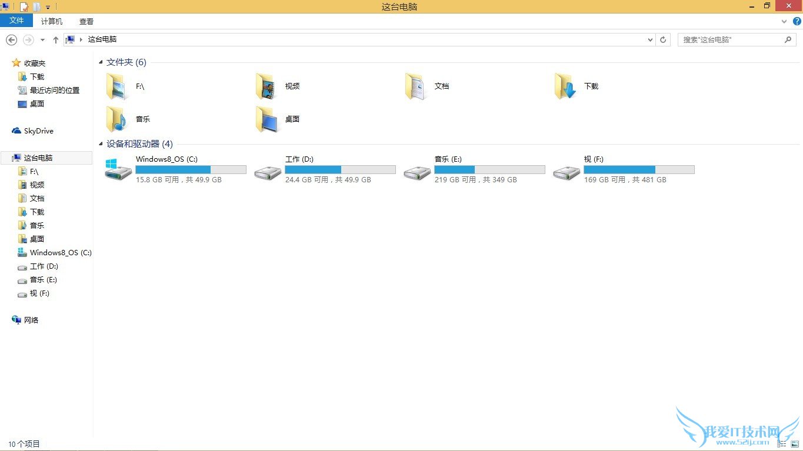The width and height of the screenshot is (803, 451).
Task: Click the 这台电脑 breadcrumb in address bar
Action: pyautogui.click(x=102, y=39)
